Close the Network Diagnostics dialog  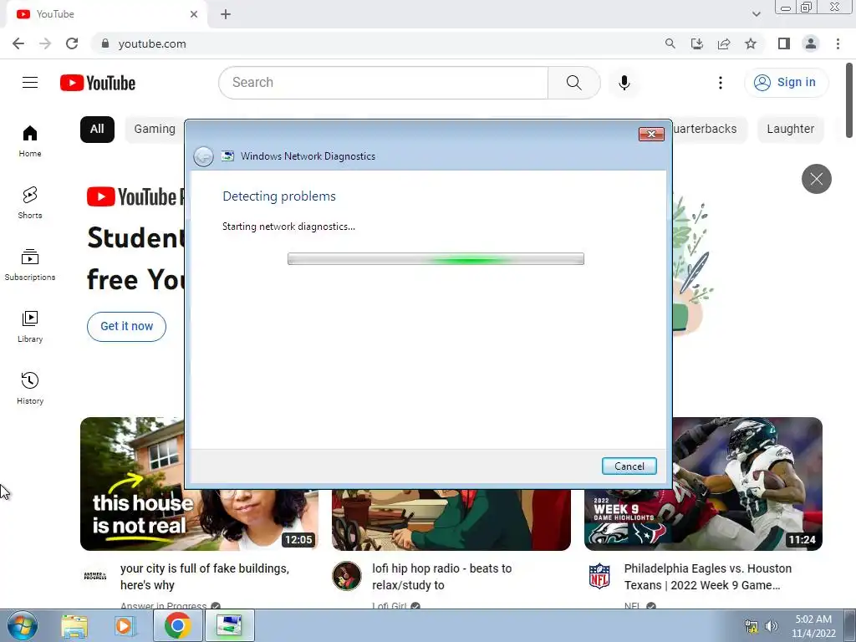[x=651, y=135]
